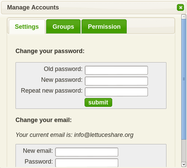Select the Repeat new password field
Viewport: 187px width, 168px height.
[116, 92]
